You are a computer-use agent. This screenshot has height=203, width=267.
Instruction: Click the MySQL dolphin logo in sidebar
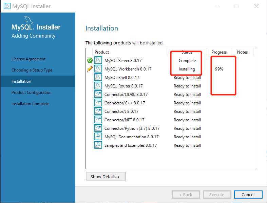[28, 20]
